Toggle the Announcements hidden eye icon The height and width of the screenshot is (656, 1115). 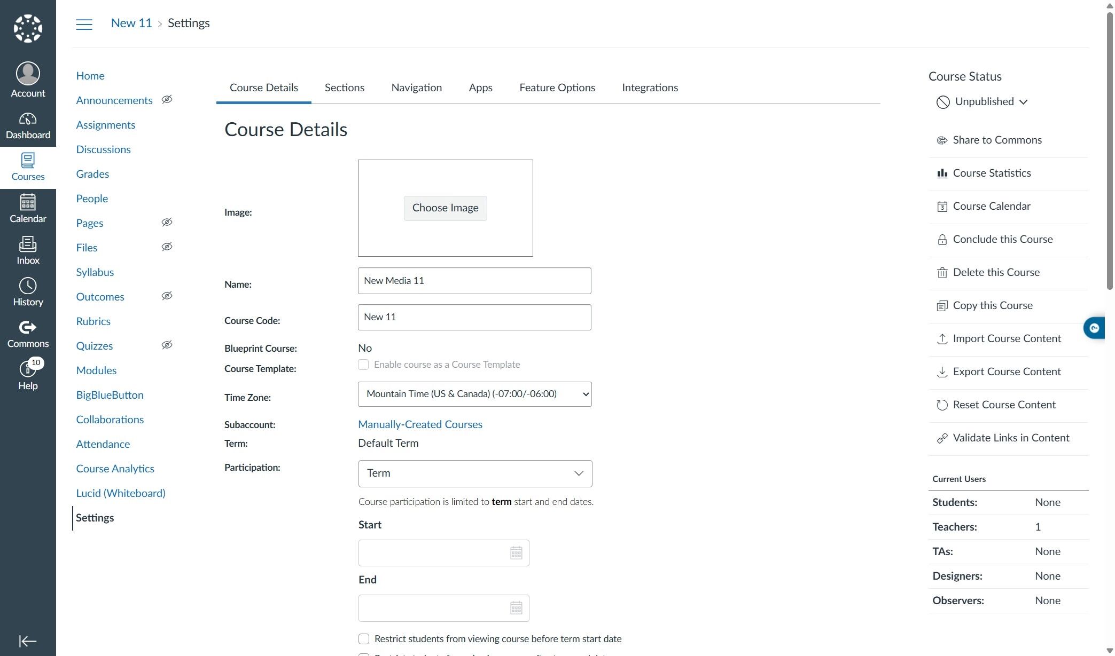point(167,100)
